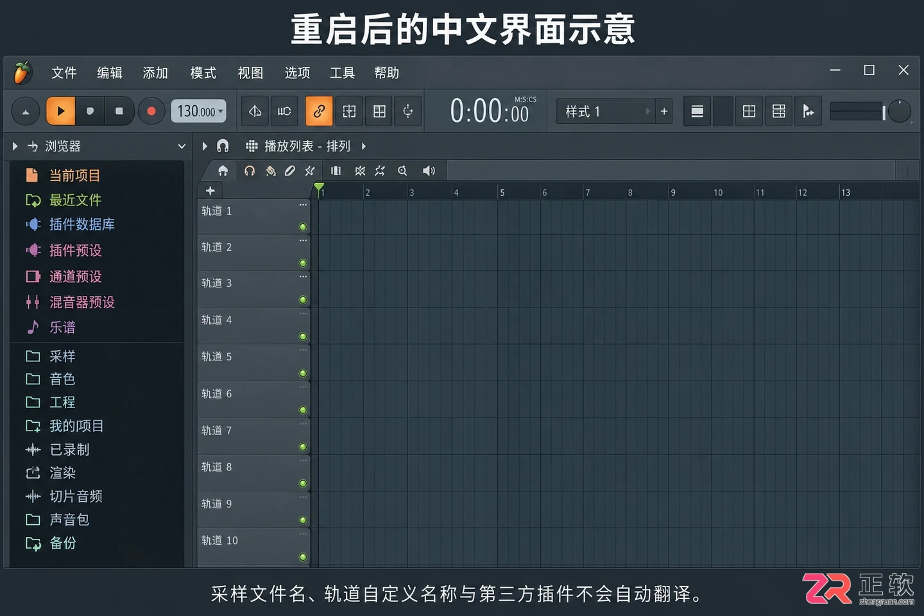The height and width of the screenshot is (616, 924).
Task: Toggle the green mute light on 轨道 3
Action: [303, 300]
